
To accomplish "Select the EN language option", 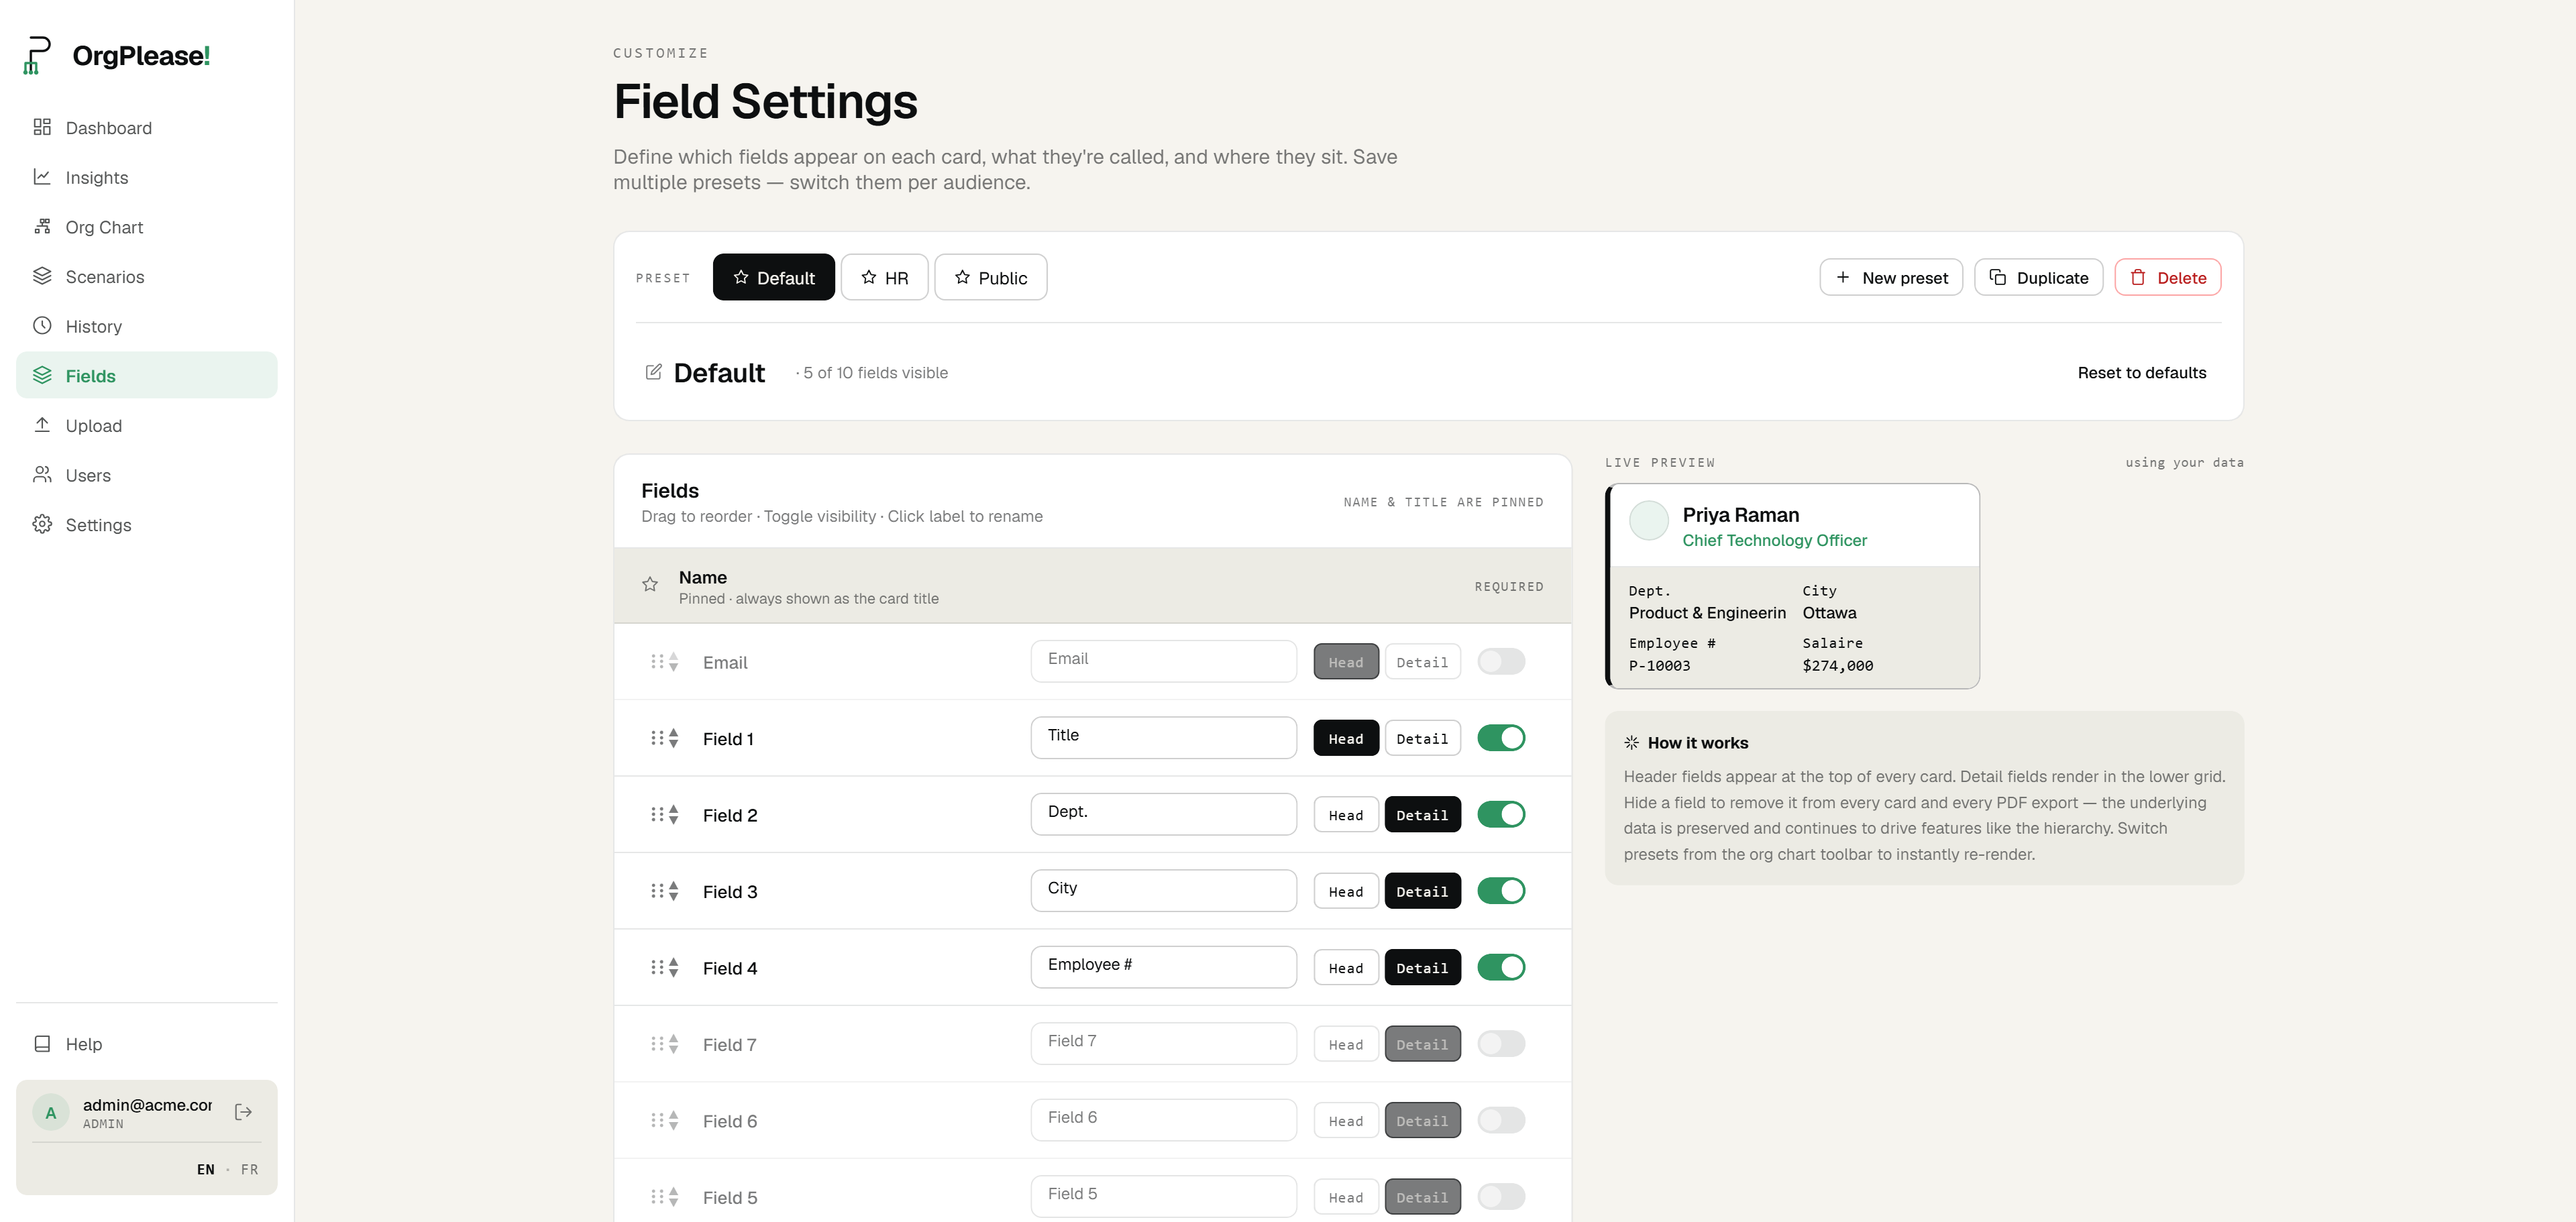I will point(206,1169).
